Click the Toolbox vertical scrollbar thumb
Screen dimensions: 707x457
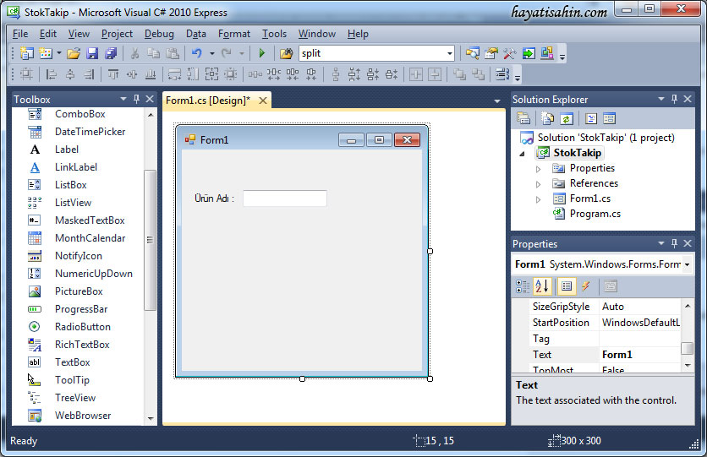pyautogui.click(x=151, y=240)
